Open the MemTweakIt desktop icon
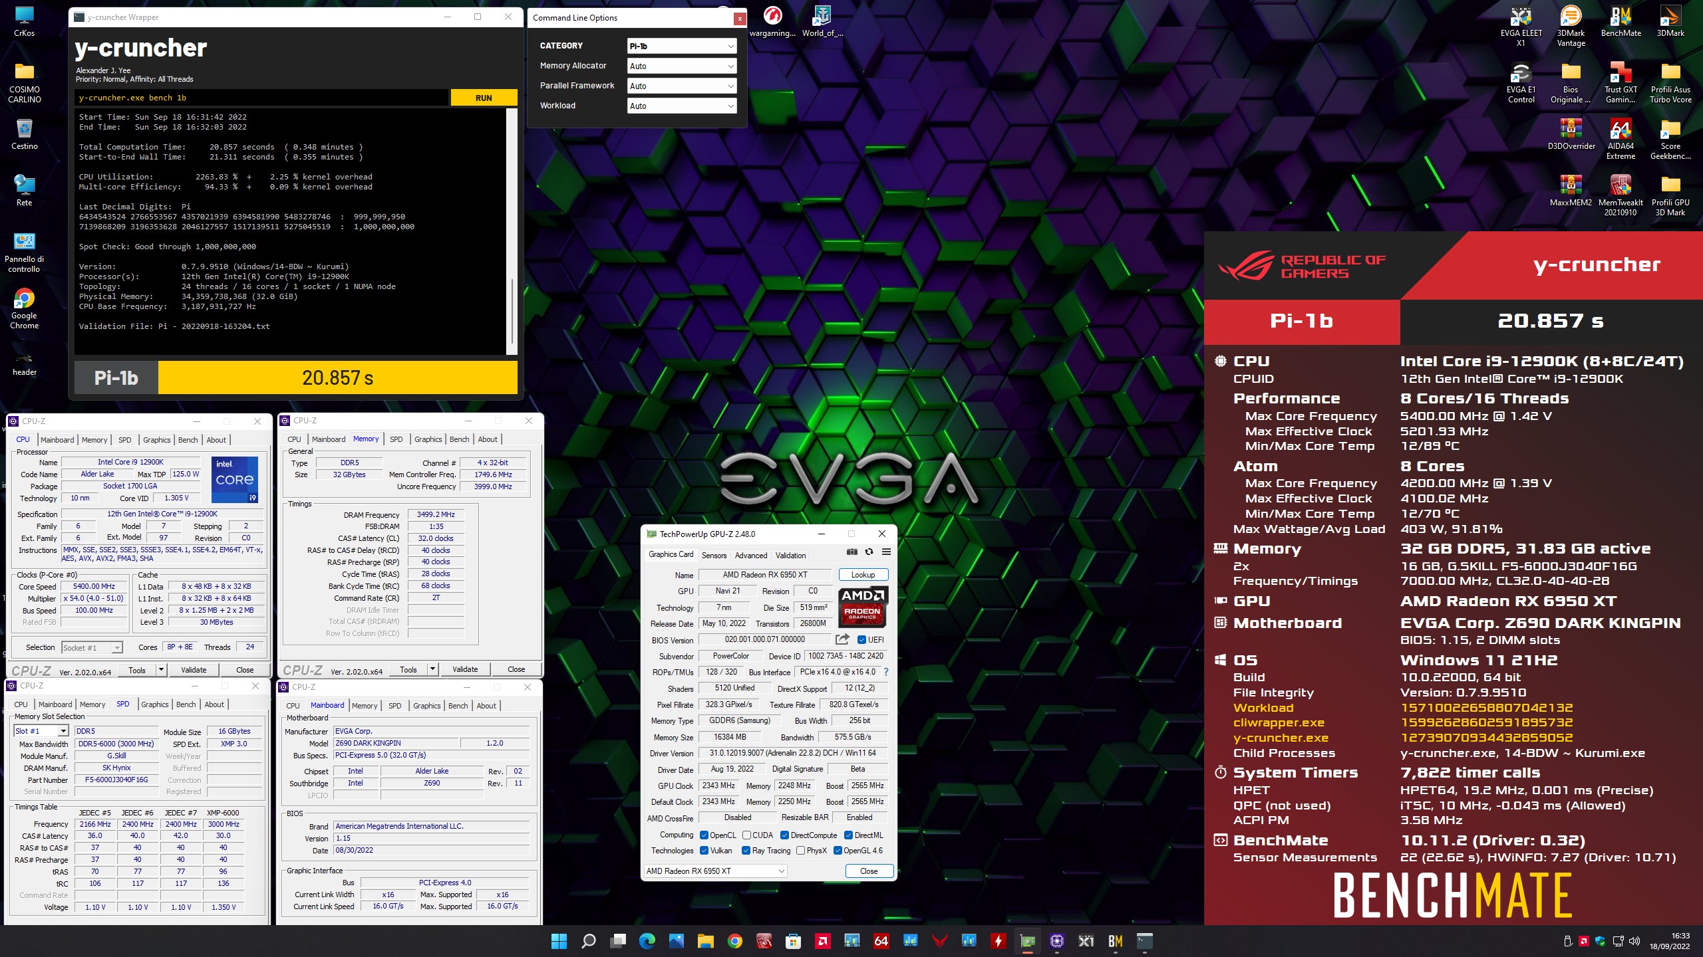The image size is (1703, 957). point(1621,196)
